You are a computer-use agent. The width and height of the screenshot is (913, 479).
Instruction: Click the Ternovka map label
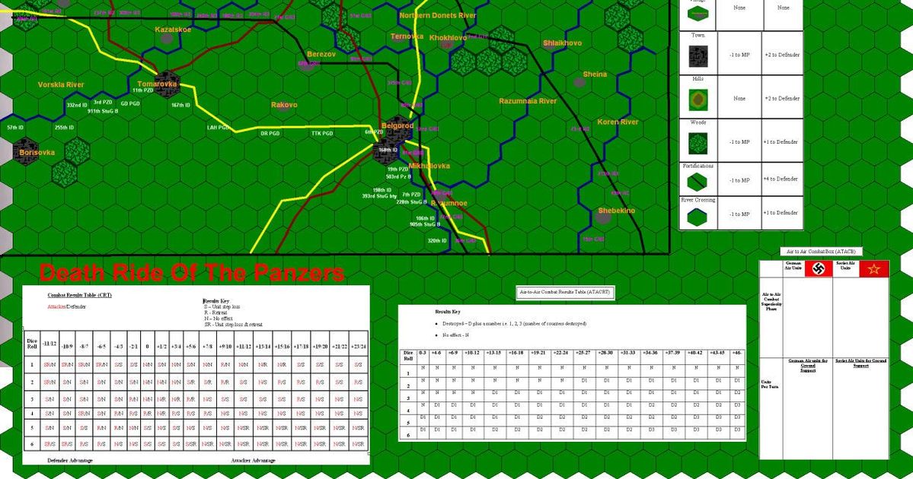tap(407, 36)
